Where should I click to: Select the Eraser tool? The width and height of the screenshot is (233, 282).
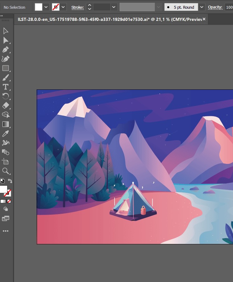click(x=6, y=106)
